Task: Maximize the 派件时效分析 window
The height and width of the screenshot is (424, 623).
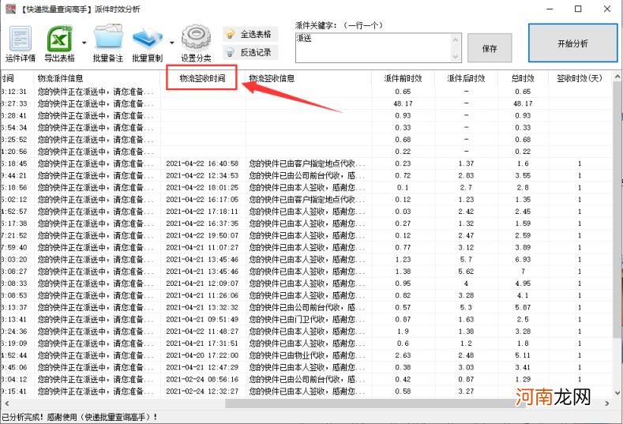Action: tap(578, 9)
